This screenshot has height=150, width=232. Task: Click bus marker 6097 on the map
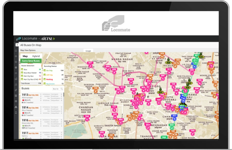click(x=148, y=102)
